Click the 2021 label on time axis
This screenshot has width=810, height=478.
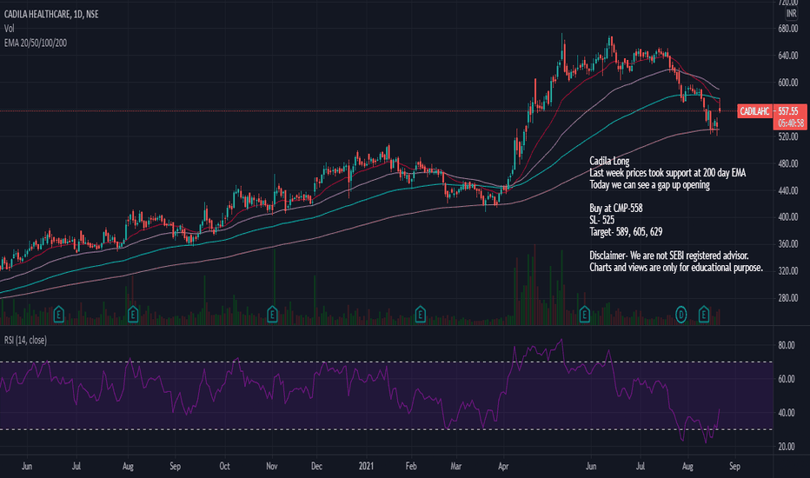366,466
